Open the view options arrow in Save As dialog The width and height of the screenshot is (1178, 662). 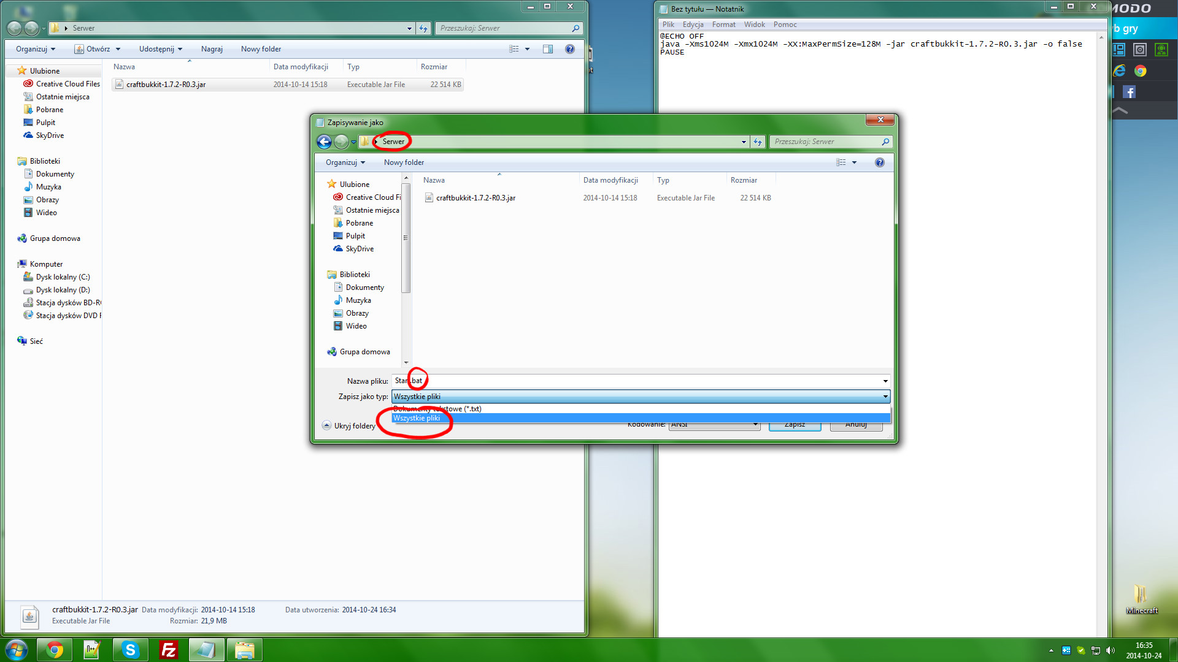(854, 162)
